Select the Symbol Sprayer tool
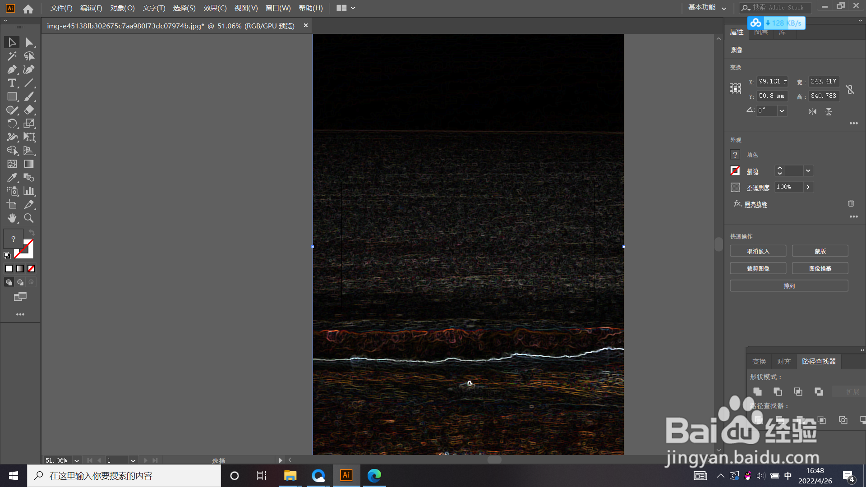The width and height of the screenshot is (866, 487). (x=12, y=191)
